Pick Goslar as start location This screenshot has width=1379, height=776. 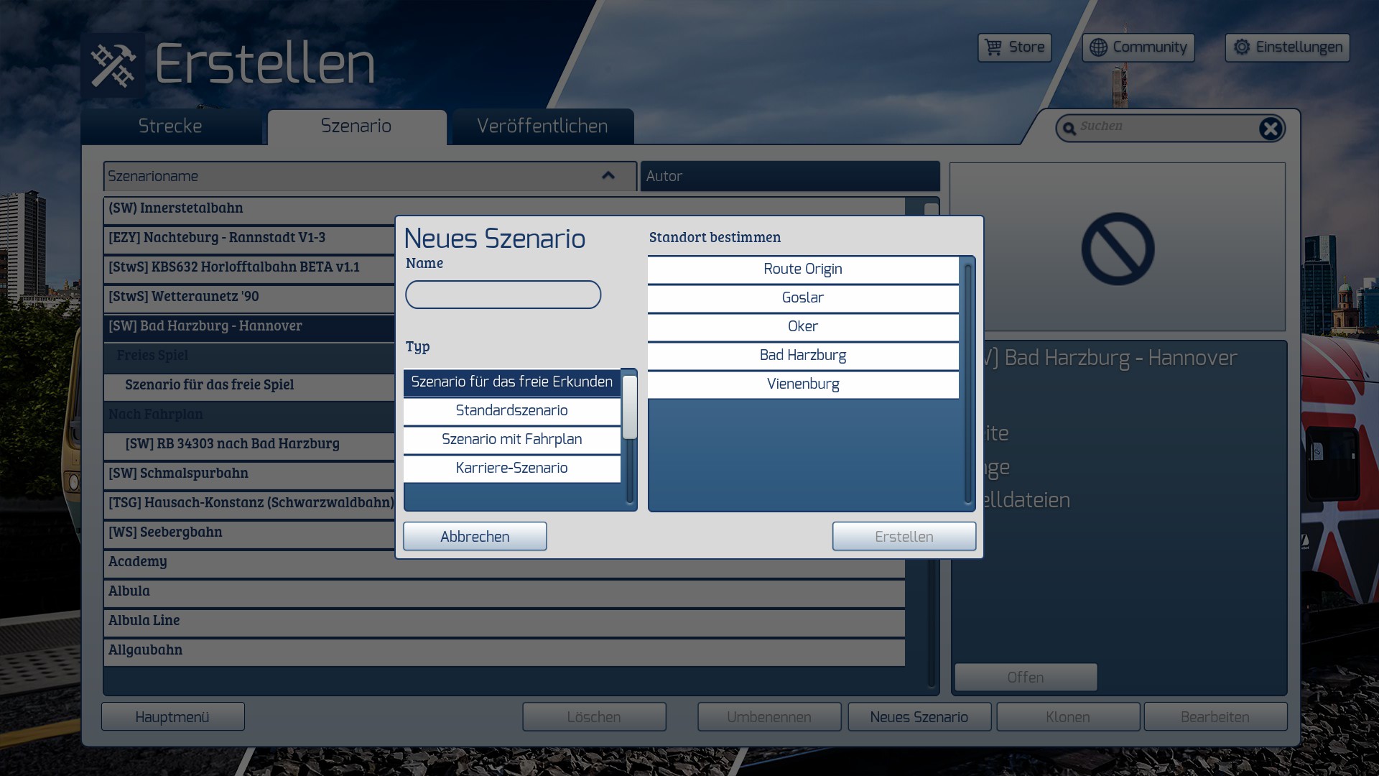tap(802, 297)
